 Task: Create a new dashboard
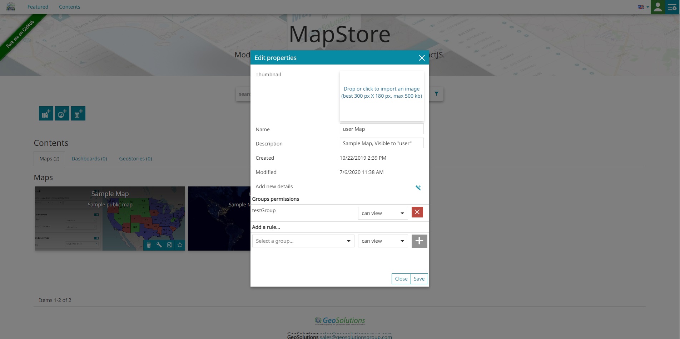(62, 113)
